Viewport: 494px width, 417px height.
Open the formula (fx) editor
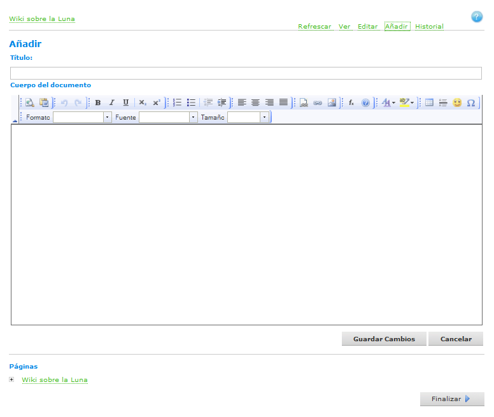pos(351,102)
